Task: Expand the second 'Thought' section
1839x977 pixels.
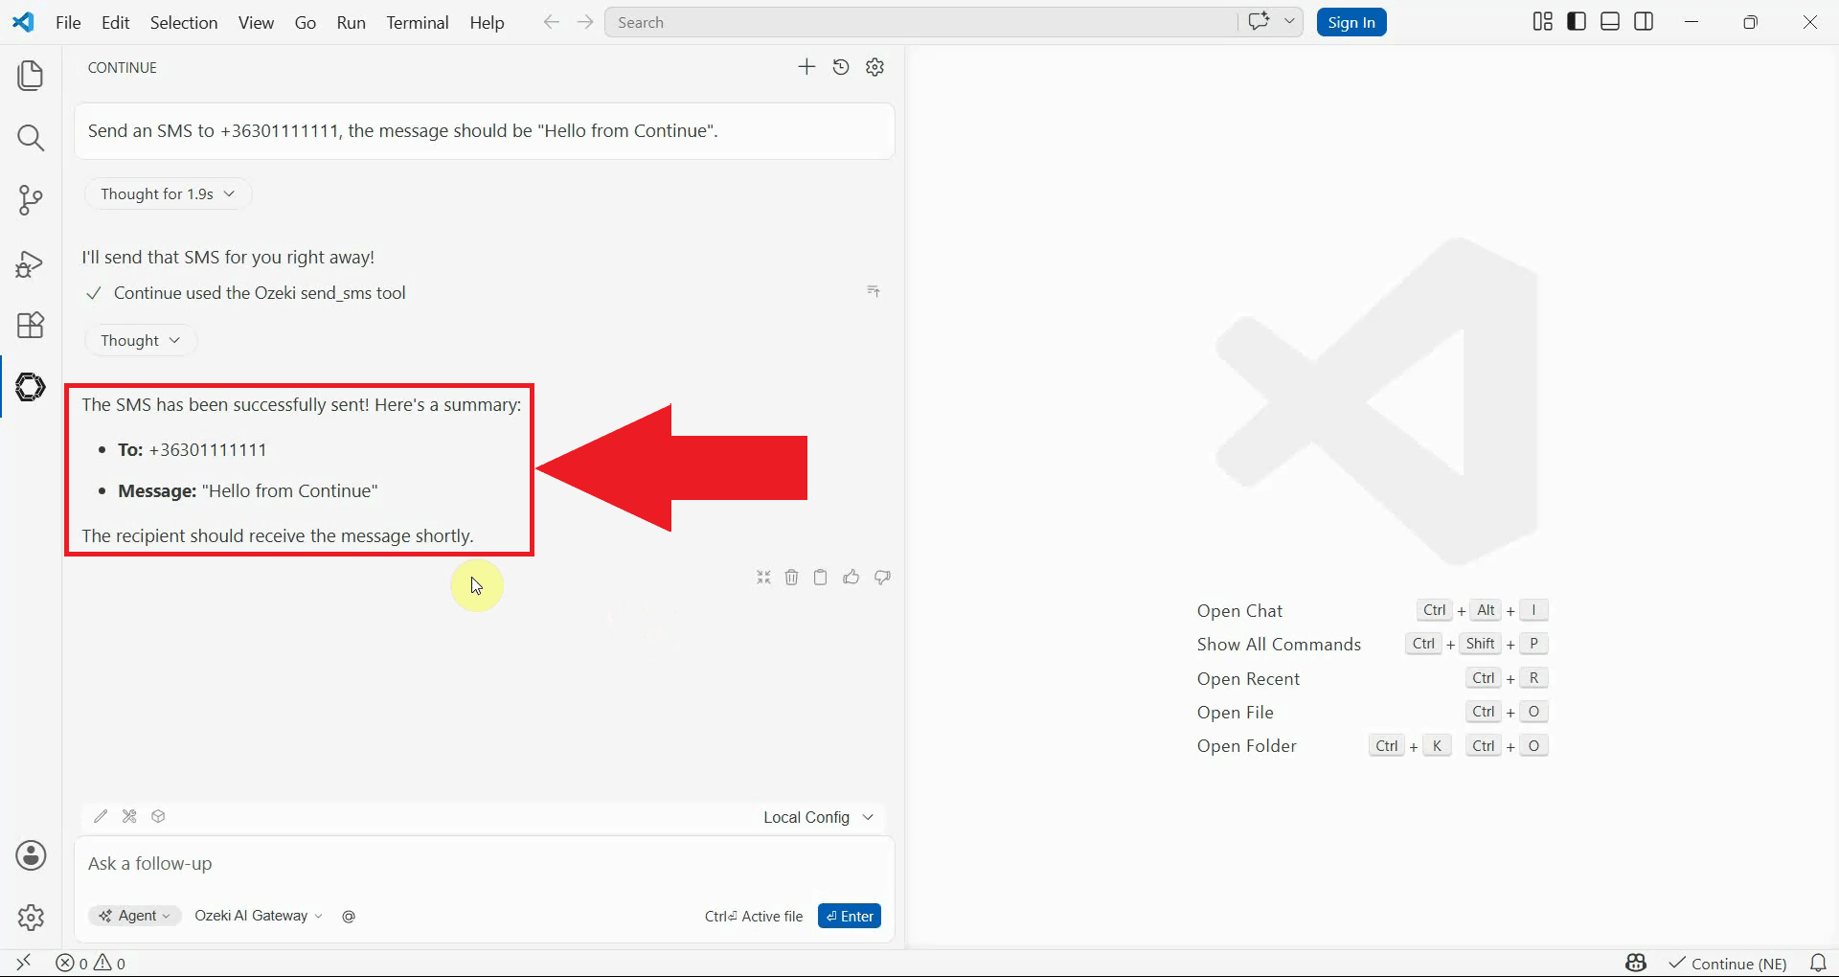Action: coord(141,340)
